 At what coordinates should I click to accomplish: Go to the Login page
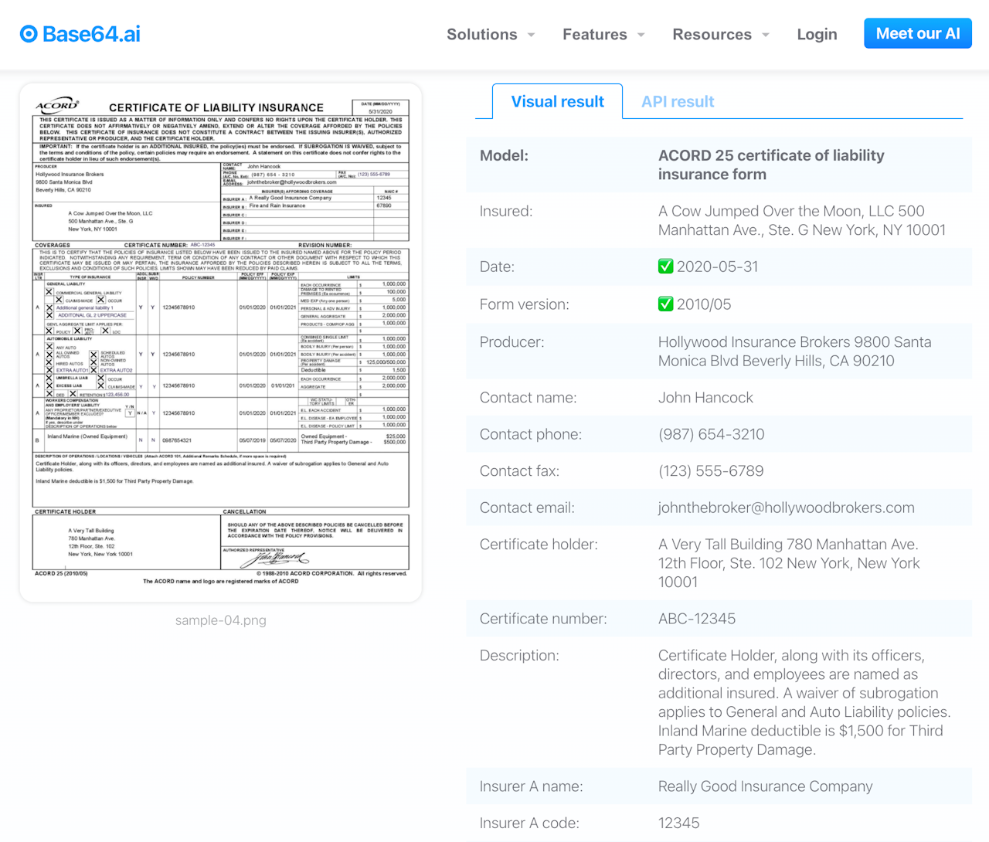coord(817,35)
